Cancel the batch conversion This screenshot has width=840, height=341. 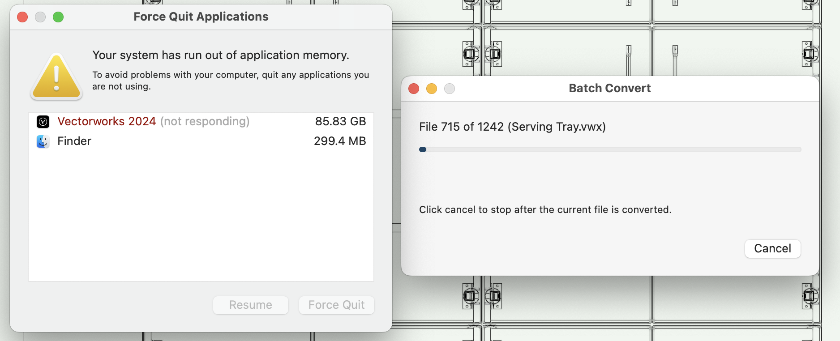point(772,249)
